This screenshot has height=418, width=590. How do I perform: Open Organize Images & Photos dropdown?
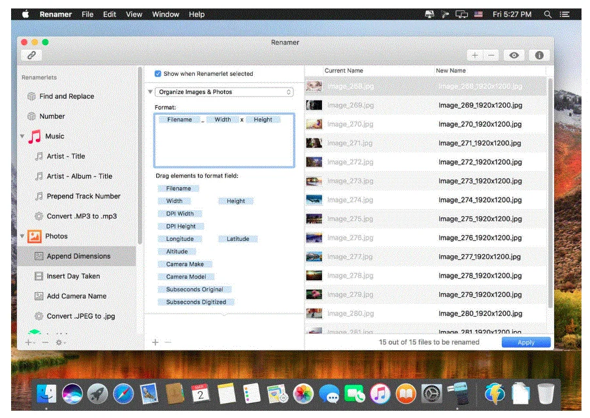coord(224,92)
